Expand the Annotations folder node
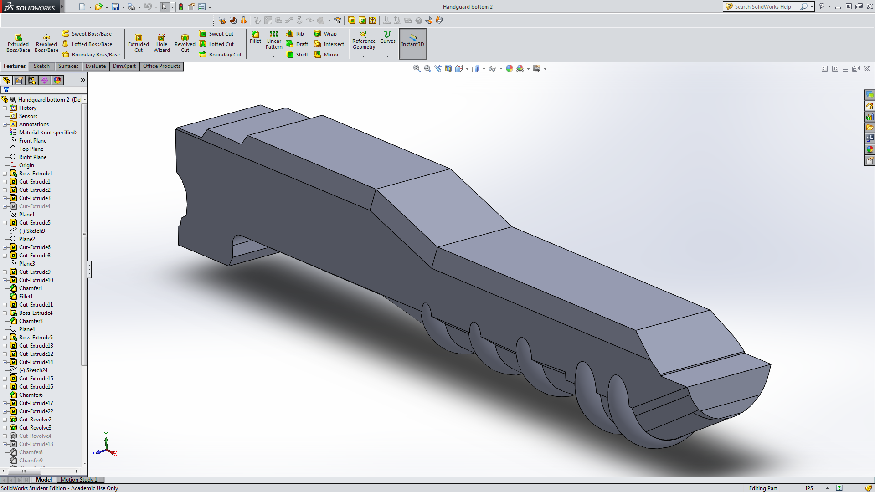The width and height of the screenshot is (875, 492). pyautogui.click(x=5, y=124)
